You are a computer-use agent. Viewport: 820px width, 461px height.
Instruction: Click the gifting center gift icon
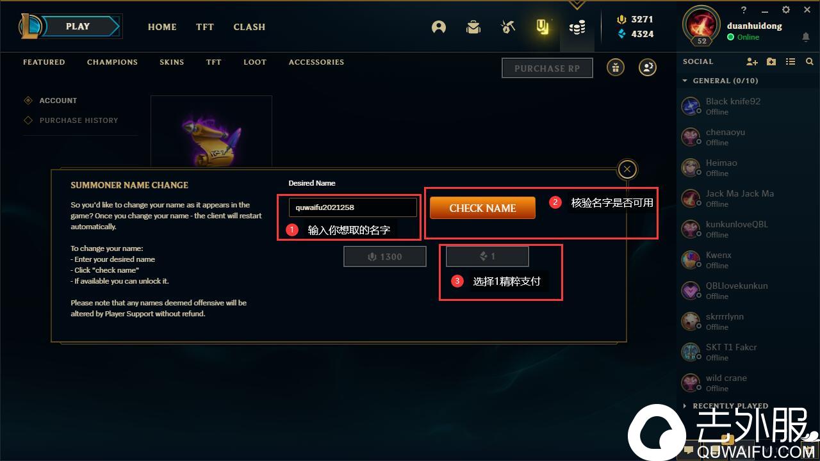(616, 67)
